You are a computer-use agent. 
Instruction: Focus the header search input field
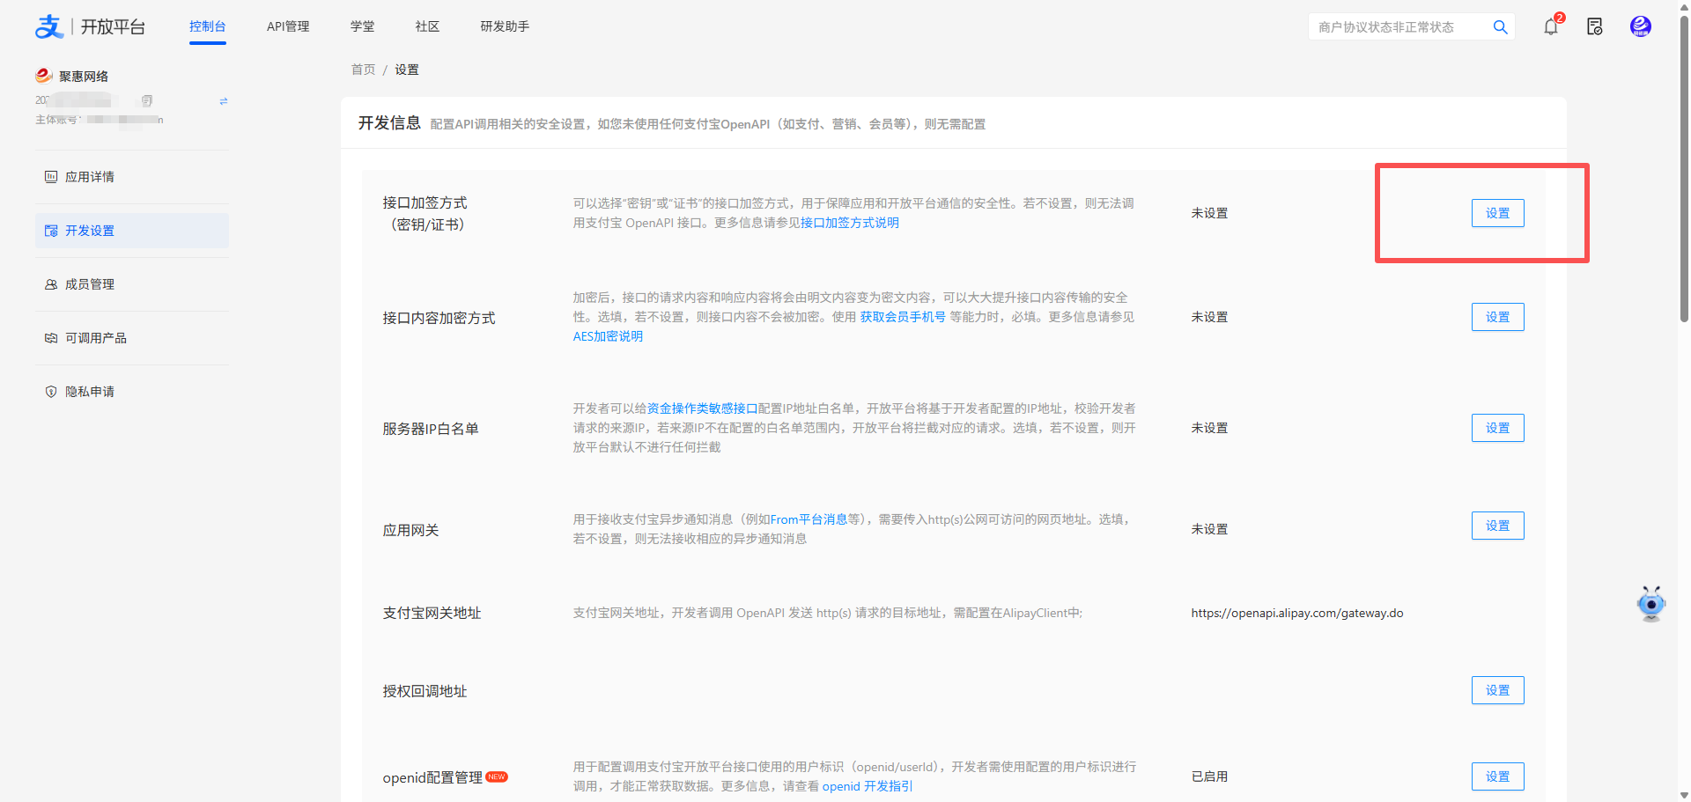pos(1396,27)
